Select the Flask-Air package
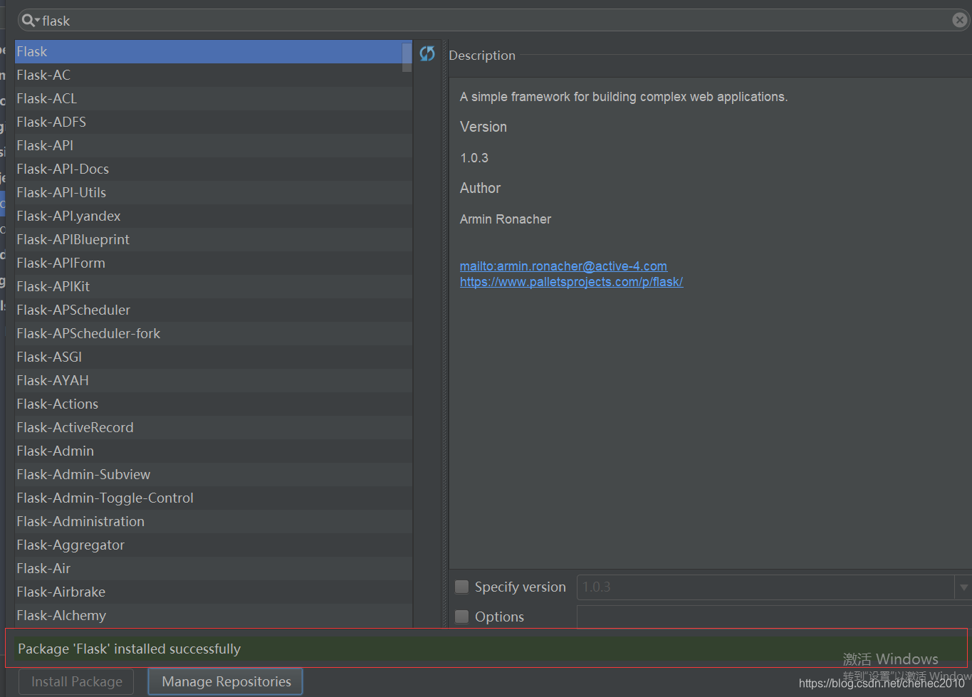This screenshot has width=972, height=697. [x=213, y=568]
